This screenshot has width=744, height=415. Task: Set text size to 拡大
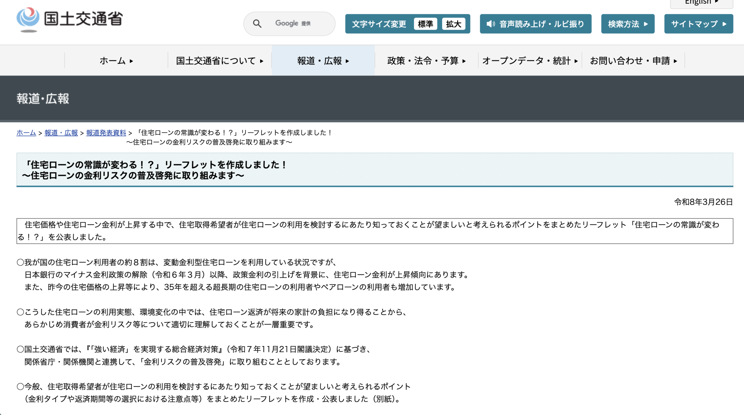[453, 24]
